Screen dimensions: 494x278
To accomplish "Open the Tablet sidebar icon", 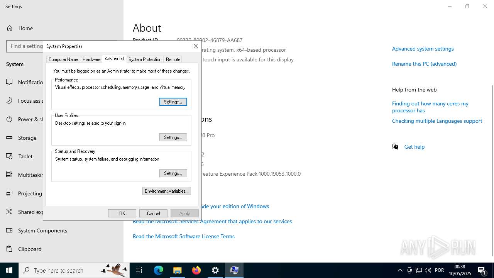I will click(10, 156).
